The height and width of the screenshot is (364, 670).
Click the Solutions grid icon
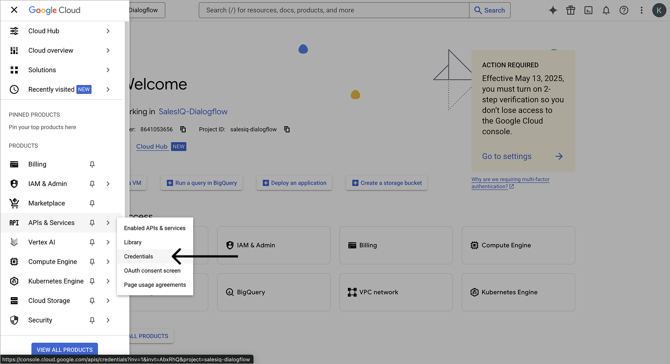coord(14,70)
